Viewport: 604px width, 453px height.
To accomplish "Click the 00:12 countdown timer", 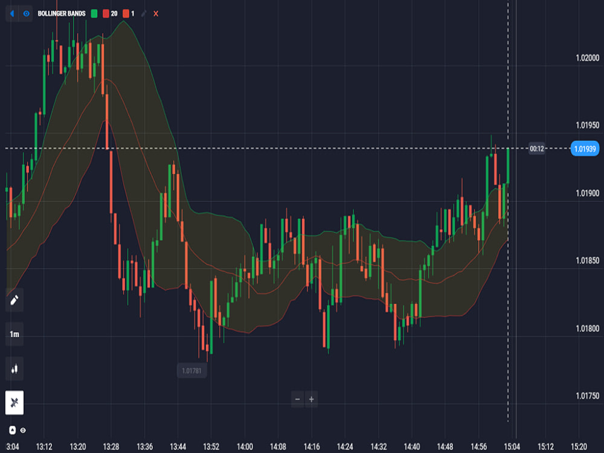I will (x=538, y=147).
